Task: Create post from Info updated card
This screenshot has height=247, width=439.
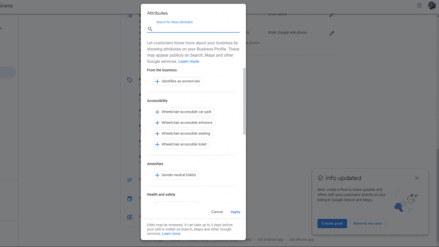Action: pyautogui.click(x=332, y=224)
